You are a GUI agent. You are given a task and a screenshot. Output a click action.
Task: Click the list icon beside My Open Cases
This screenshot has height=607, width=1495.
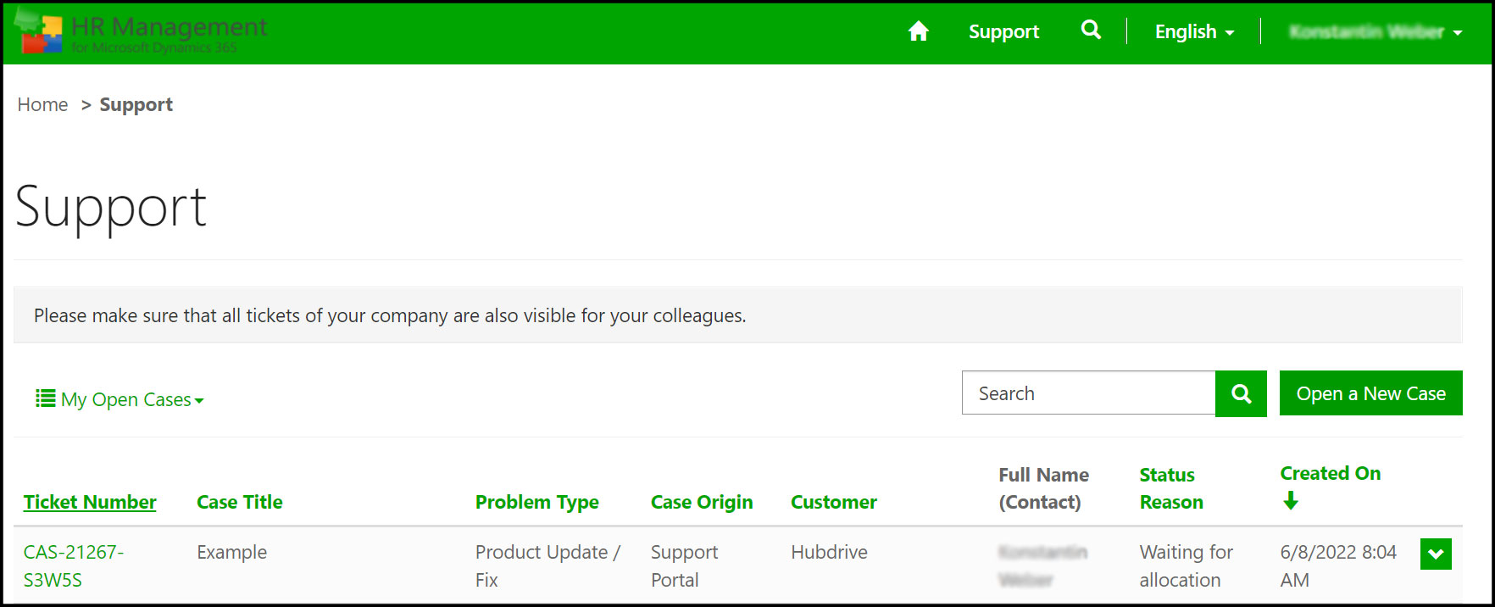45,398
